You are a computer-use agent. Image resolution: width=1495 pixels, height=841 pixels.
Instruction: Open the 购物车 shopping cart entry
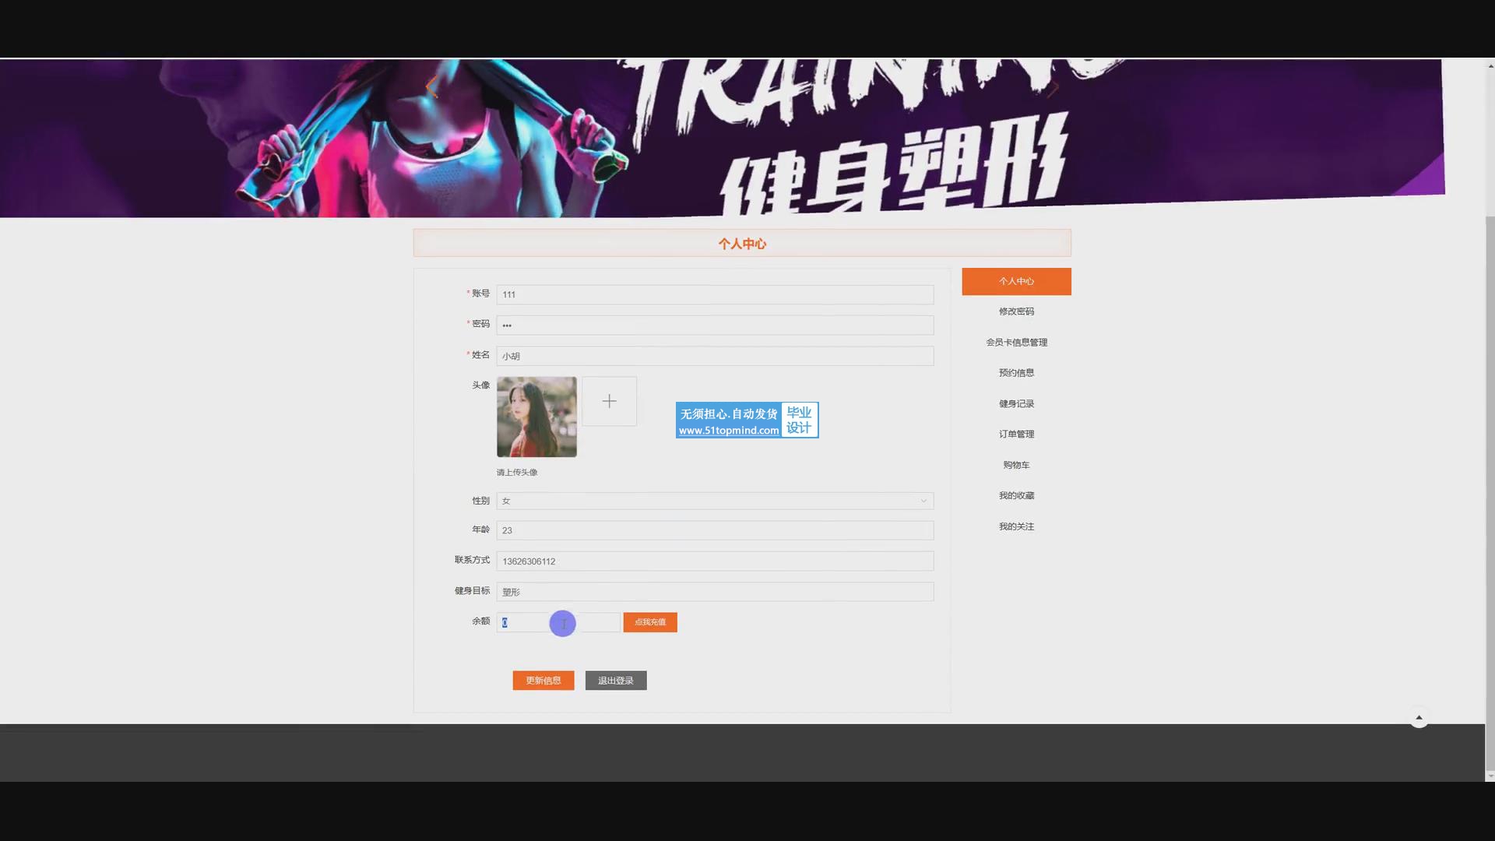coord(1016,465)
